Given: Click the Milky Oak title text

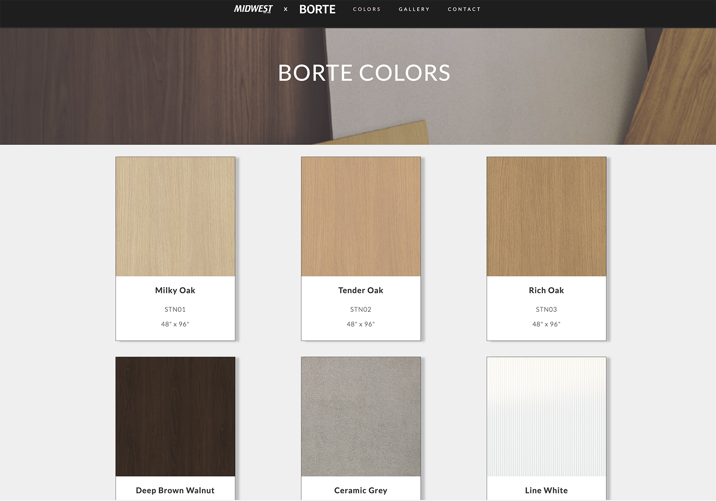Looking at the screenshot, I should point(175,290).
